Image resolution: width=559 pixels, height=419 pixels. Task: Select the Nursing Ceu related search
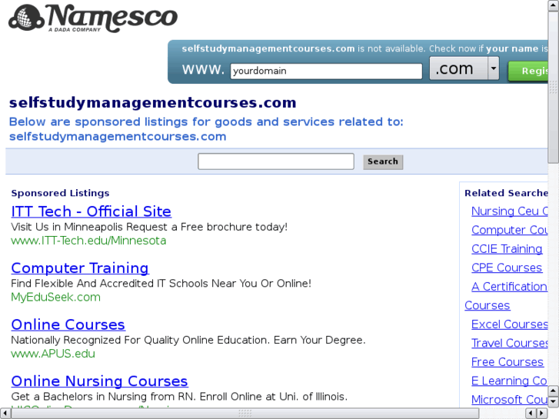(x=510, y=211)
